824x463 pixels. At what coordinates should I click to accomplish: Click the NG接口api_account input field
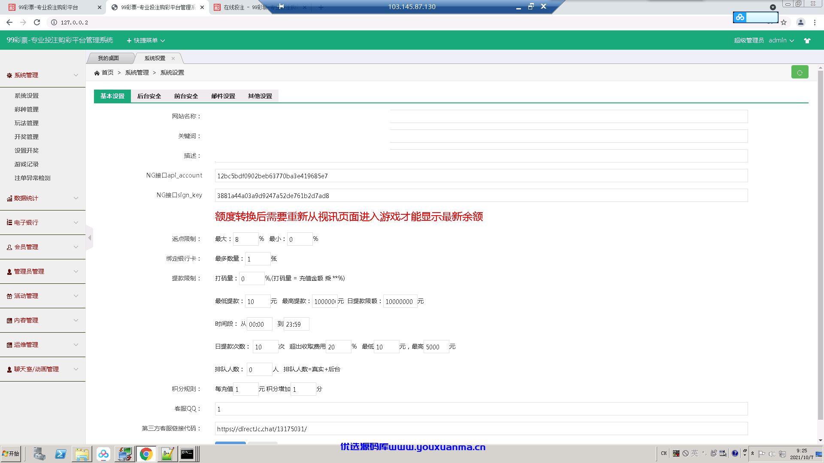481,176
